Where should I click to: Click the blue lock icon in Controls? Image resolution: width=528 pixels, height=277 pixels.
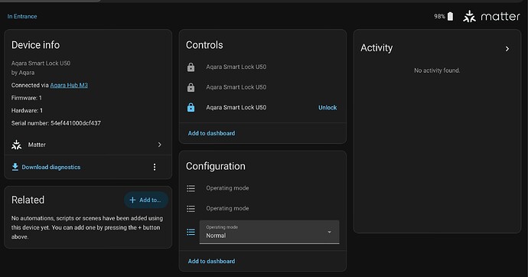coord(191,107)
